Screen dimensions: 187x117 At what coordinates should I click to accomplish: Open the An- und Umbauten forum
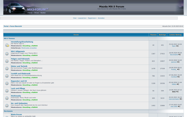(19, 103)
